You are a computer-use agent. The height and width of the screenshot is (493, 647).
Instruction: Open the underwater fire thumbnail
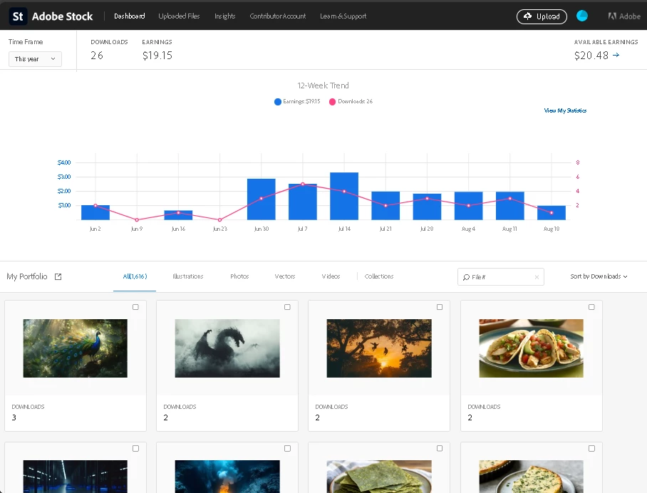[x=227, y=477]
